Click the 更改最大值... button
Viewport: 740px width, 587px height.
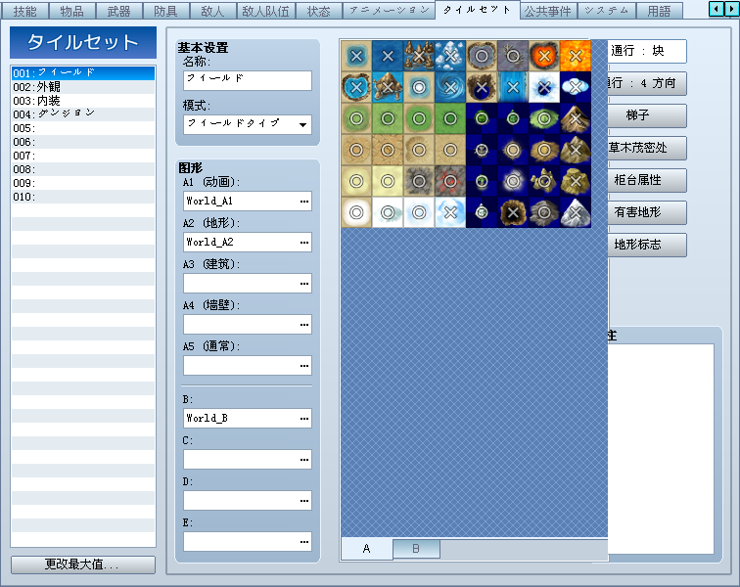point(83,564)
